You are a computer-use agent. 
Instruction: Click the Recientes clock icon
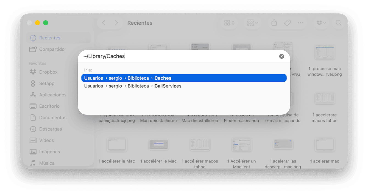coord(33,38)
